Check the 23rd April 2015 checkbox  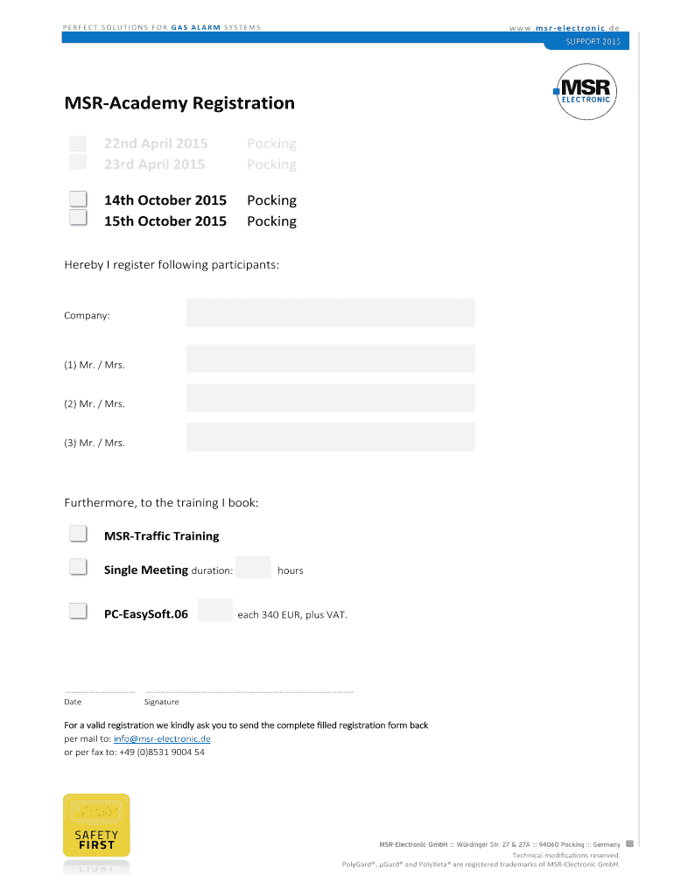(x=78, y=162)
